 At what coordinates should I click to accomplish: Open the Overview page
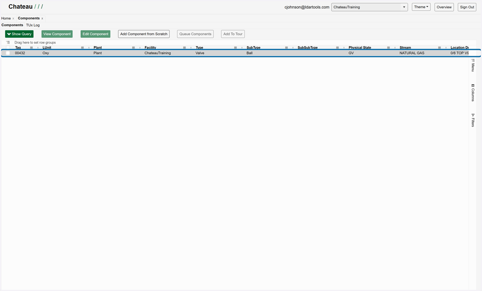tap(444, 7)
